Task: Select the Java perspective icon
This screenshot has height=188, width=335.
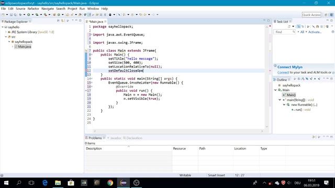Action: 331,15
